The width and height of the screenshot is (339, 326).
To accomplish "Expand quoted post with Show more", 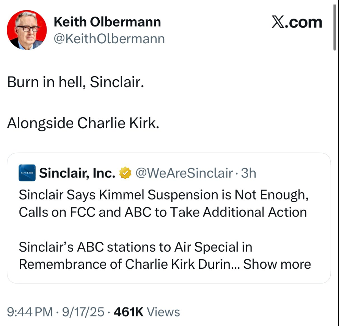I will coord(277,264).
